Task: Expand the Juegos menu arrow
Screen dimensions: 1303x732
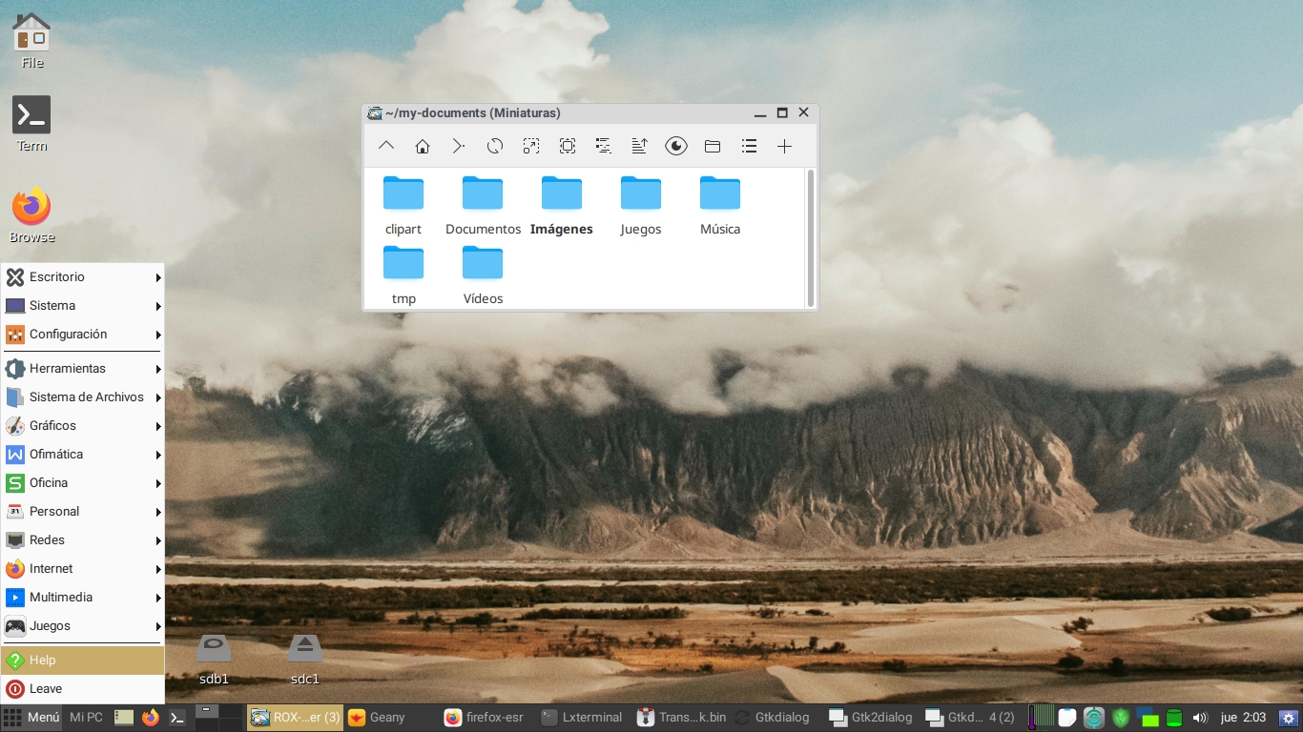Action: [x=158, y=626]
